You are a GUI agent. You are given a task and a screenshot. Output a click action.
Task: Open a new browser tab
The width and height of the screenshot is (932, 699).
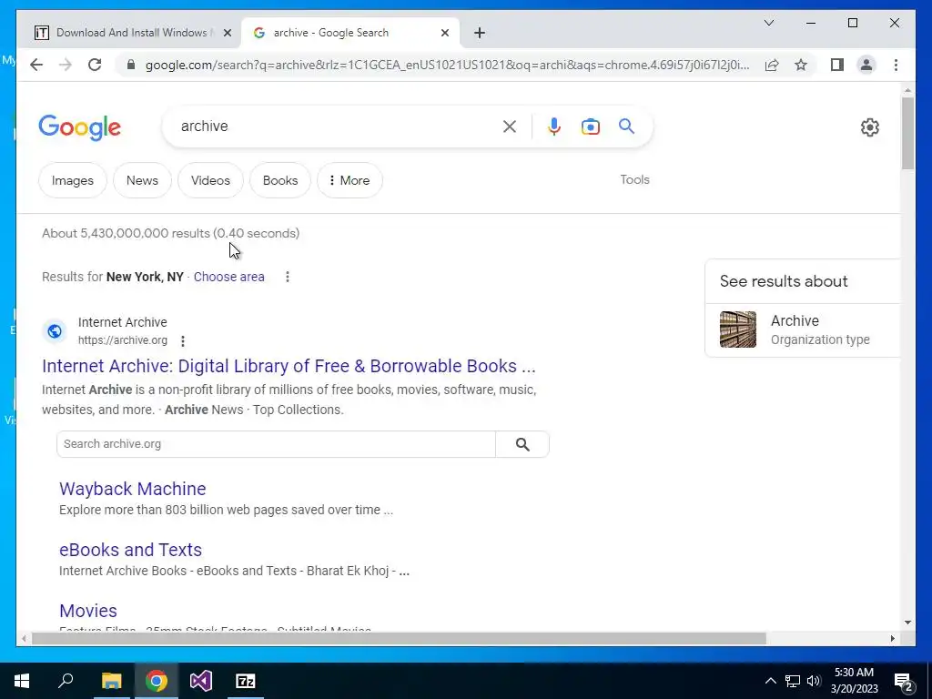coord(480,33)
